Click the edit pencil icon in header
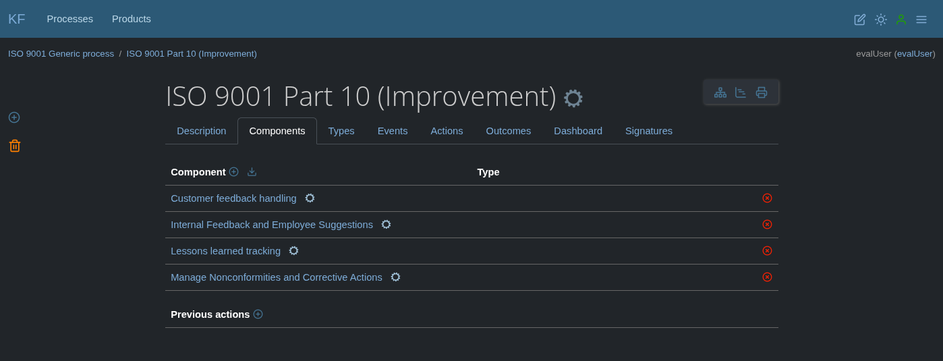The image size is (943, 361). [x=859, y=20]
